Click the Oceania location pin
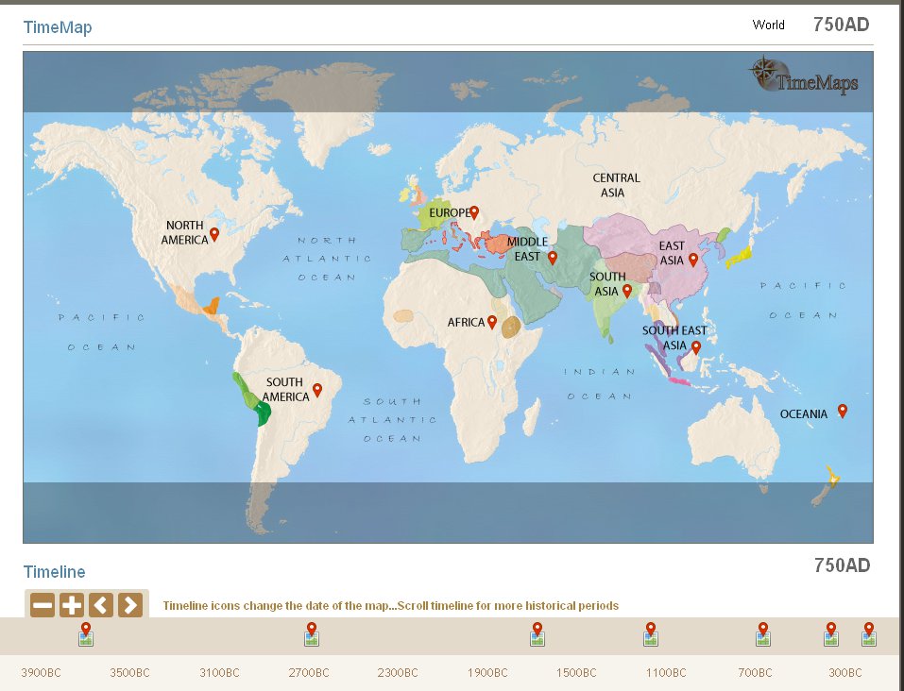 pos(841,411)
